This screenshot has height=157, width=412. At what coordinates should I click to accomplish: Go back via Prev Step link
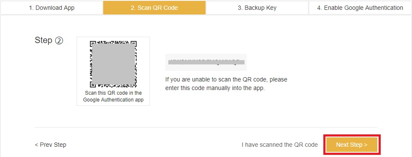[51, 145]
